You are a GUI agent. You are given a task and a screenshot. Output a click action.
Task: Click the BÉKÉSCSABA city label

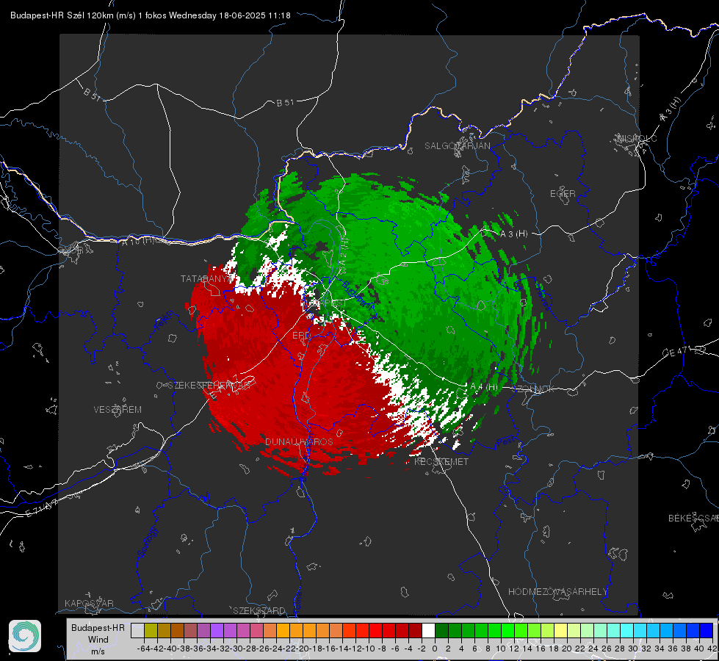693,518
